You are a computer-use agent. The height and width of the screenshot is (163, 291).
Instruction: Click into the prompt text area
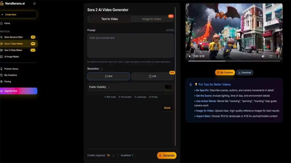click(130, 46)
